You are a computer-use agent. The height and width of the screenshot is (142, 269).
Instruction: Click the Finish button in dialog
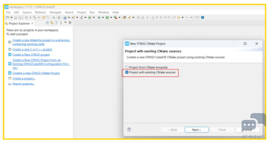coord(222,130)
